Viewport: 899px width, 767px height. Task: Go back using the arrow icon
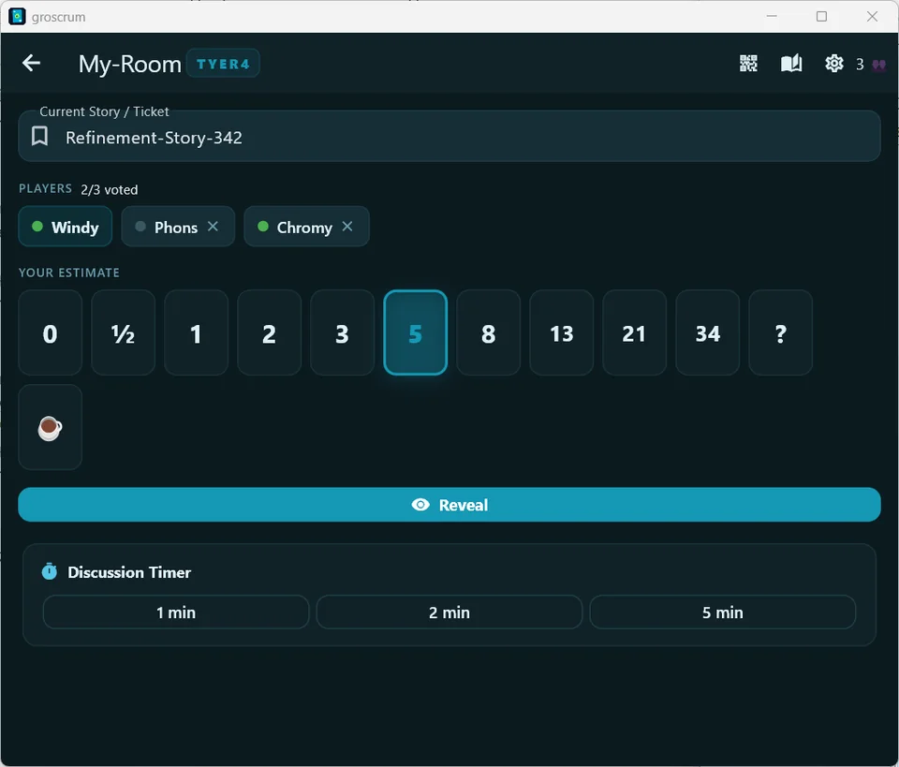31,63
